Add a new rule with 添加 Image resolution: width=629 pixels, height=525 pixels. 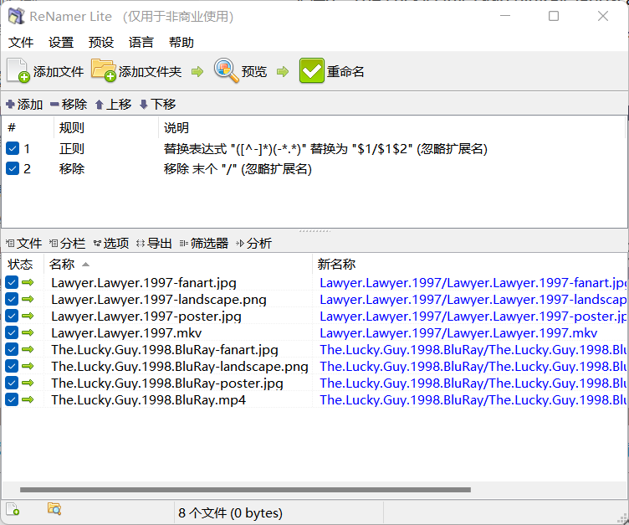(x=24, y=105)
